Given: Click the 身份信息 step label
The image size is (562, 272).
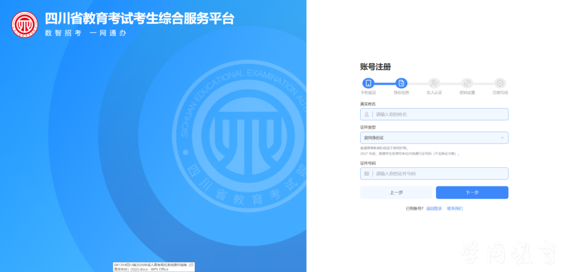Looking at the screenshot, I should [x=401, y=93].
